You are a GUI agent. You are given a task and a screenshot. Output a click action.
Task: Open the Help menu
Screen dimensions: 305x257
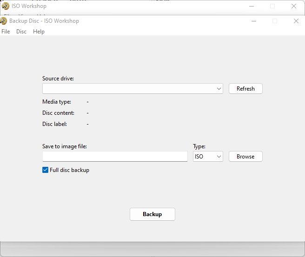[x=39, y=32]
